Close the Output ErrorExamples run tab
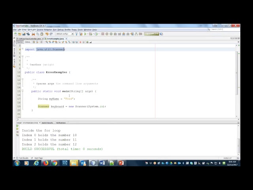This screenshot has width=253, height=190. click(x=40, y=123)
